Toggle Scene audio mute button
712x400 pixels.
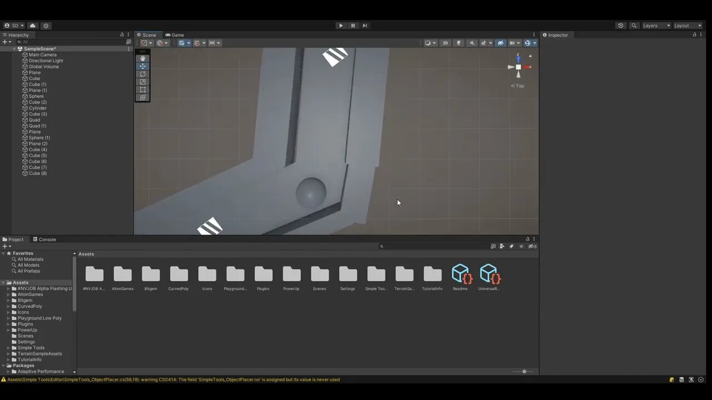[x=472, y=43]
